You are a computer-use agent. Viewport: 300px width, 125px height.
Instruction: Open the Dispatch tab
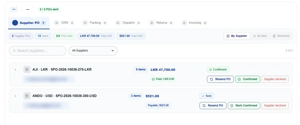point(128,23)
